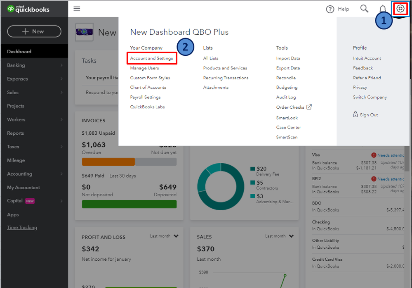Click the settings gear icon
The image size is (412, 288).
tap(400, 9)
